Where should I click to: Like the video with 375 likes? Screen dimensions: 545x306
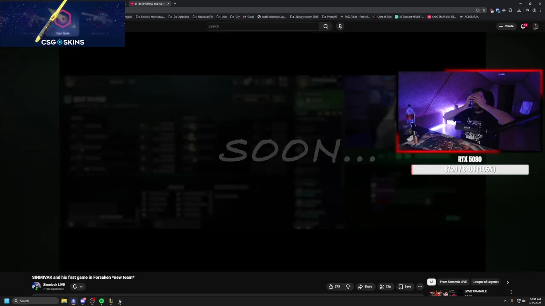click(334, 286)
